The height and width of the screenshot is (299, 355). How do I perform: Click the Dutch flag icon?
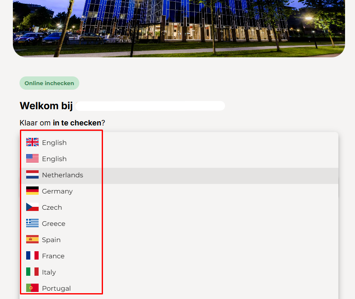click(32, 175)
